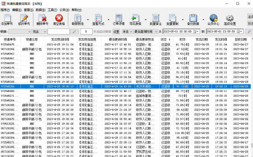Click the 设置 auto-refresh button

(116, 32)
